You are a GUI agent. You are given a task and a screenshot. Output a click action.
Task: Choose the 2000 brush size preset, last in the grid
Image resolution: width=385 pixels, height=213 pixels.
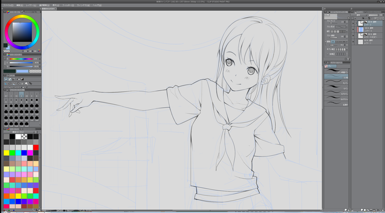click(27, 124)
